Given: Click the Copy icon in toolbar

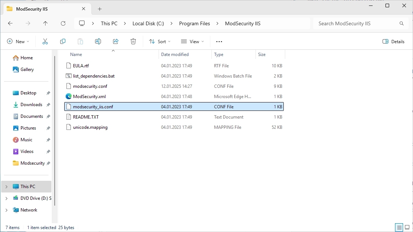Looking at the screenshot, I should click(x=63, y=41).
